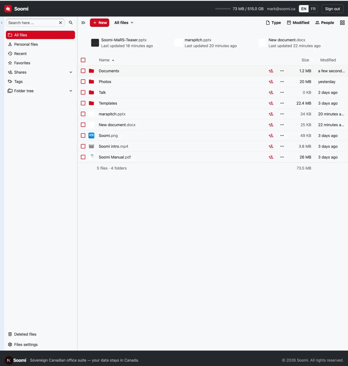The width and height of the screenshot is (348, 366).
Task: Sort files by Name column
Action: (x=107, y=60)
